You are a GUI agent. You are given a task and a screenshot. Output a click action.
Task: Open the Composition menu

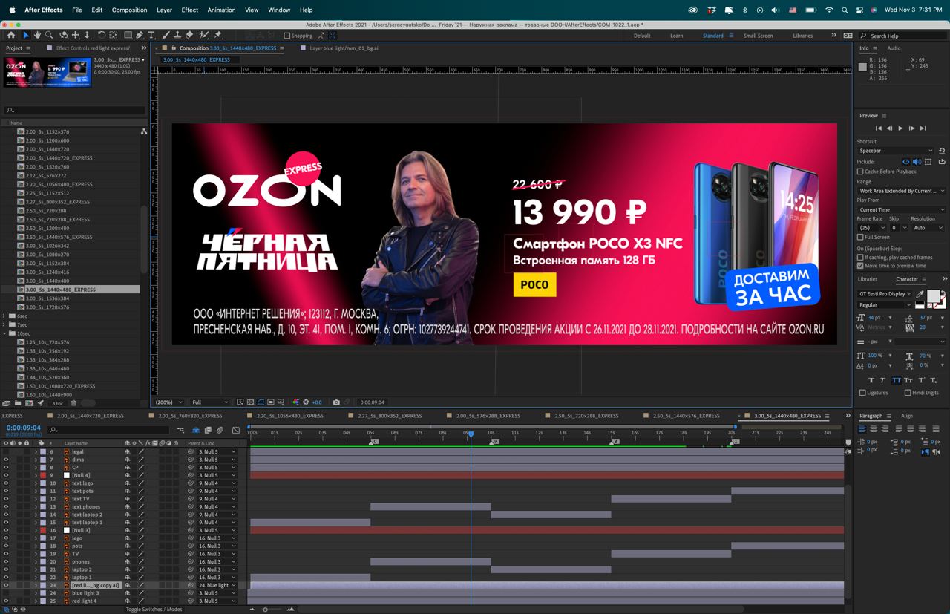(x=130, y=10)
